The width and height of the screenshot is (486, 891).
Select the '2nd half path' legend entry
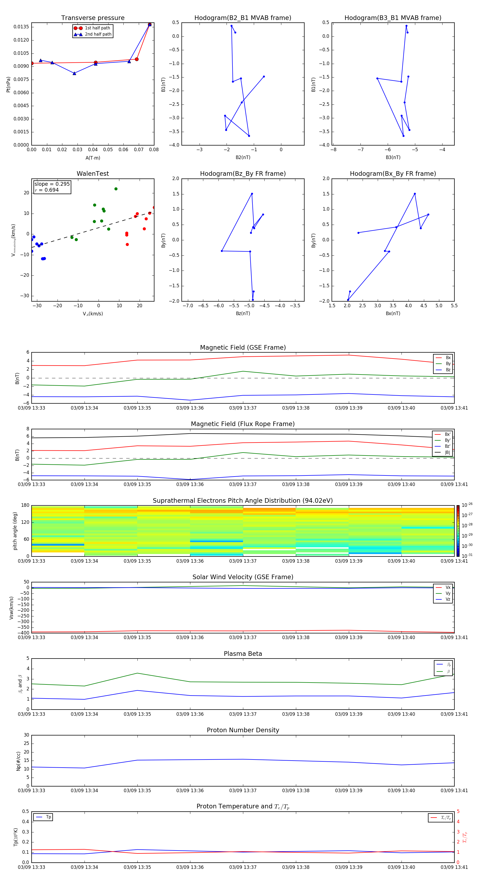click(x=93, y=34)
